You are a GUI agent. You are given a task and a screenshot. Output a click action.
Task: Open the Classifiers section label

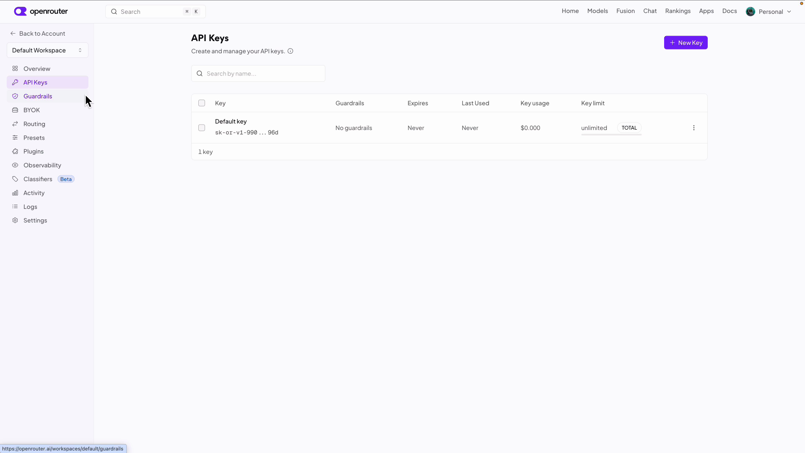[38, 179]
